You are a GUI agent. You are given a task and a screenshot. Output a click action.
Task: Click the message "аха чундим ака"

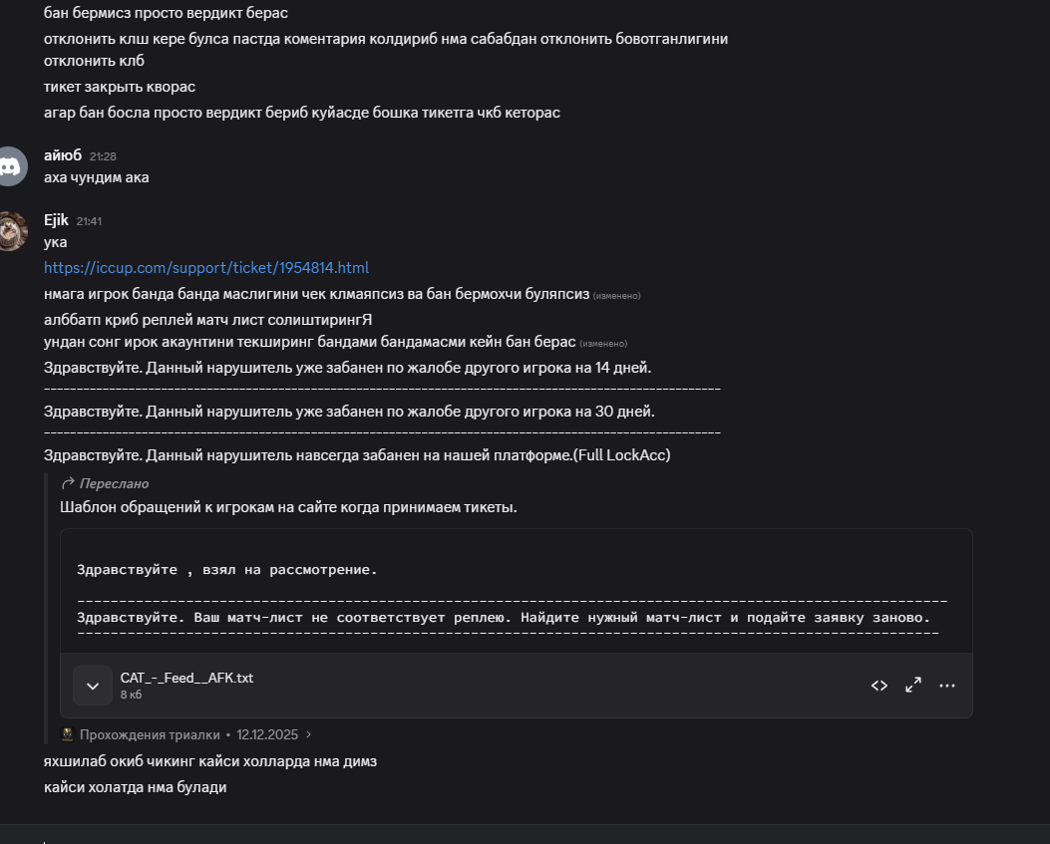coord(97,177)
